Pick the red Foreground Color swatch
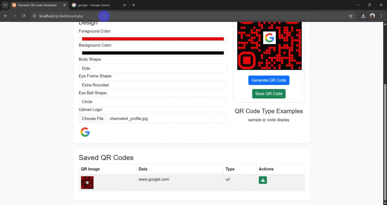 pyautogui.click(x=153, y=39)
